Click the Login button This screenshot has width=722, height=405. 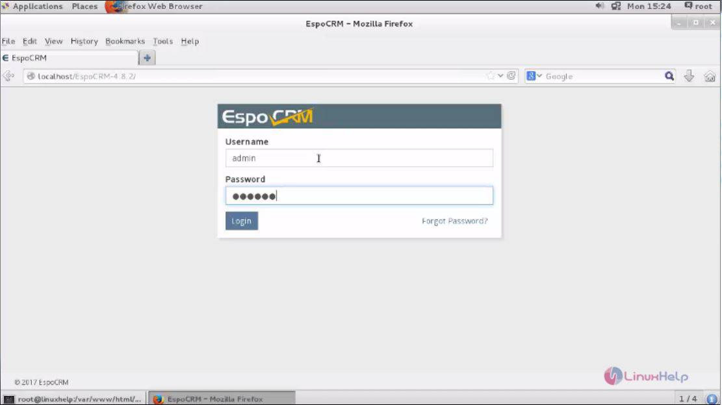tap(241, 221)
